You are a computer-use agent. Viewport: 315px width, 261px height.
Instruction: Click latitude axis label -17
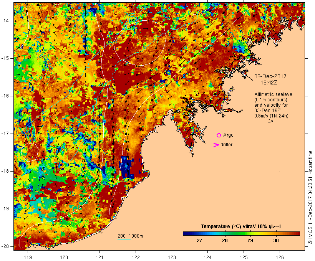point(5,134)
